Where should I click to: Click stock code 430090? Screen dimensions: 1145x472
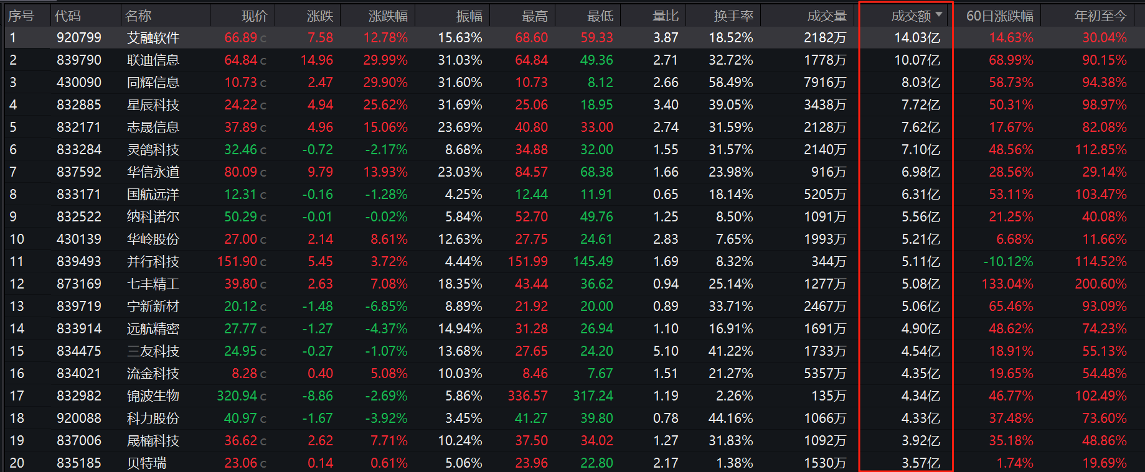79,83
